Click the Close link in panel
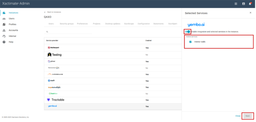256x122 pixels. 238,116
